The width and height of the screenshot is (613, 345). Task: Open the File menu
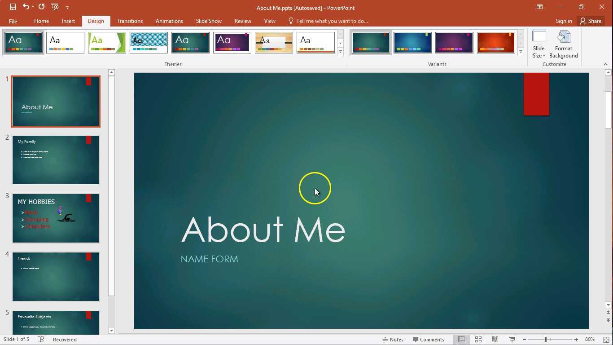click(x=13, y=21)
